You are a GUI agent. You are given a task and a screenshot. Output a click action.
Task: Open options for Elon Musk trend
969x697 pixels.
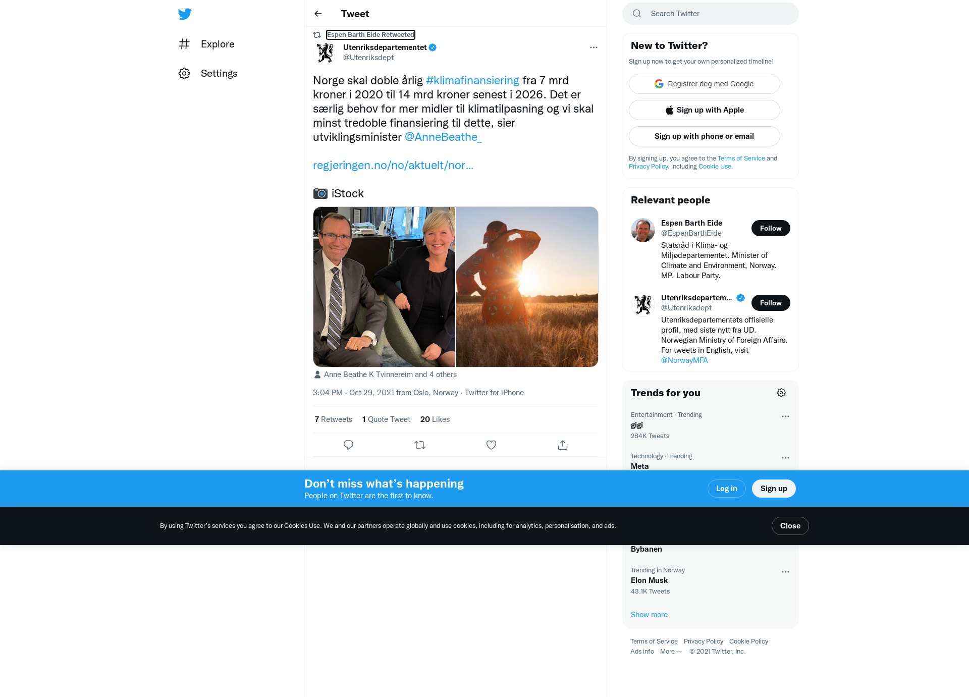tap(785, 572)
